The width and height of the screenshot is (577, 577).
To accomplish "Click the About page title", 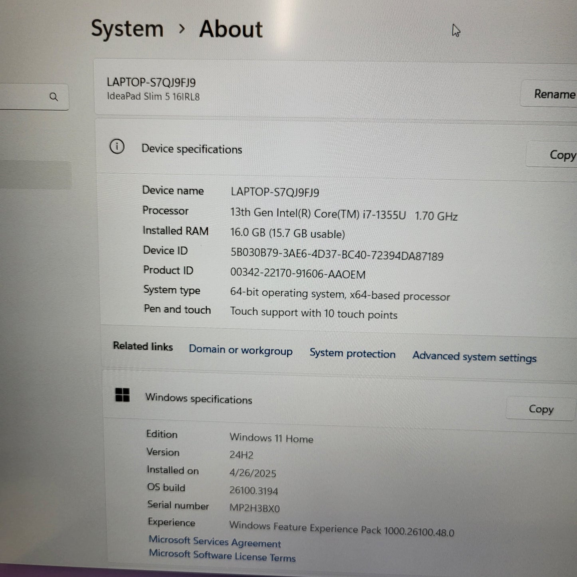I will tap(231, 29).
